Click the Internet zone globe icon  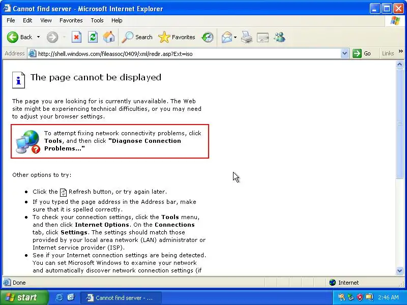[333, 283]
